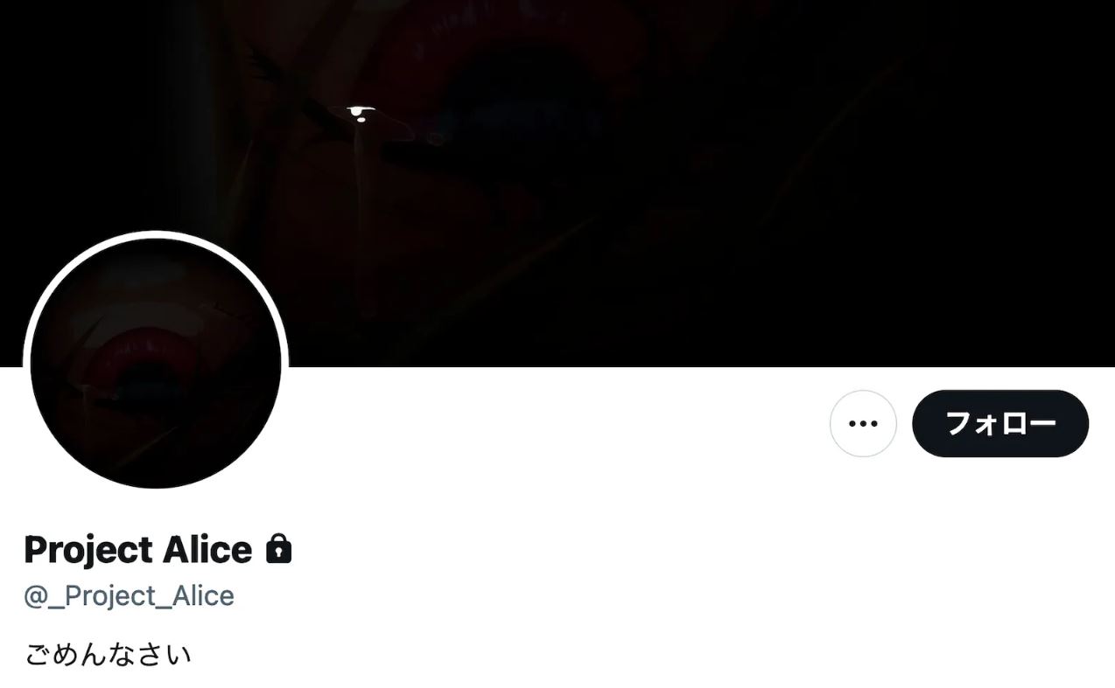
Task: Click the white highlight spot in banner
Action: point(357,113)
